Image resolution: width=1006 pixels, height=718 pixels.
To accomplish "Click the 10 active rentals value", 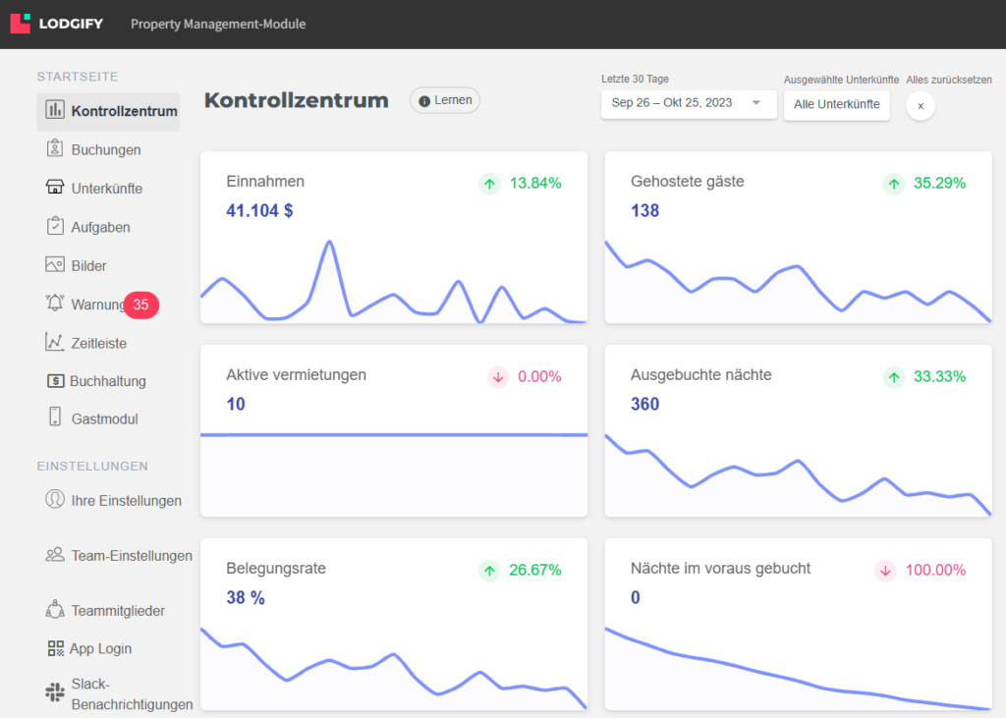I will tap(236, 404).
